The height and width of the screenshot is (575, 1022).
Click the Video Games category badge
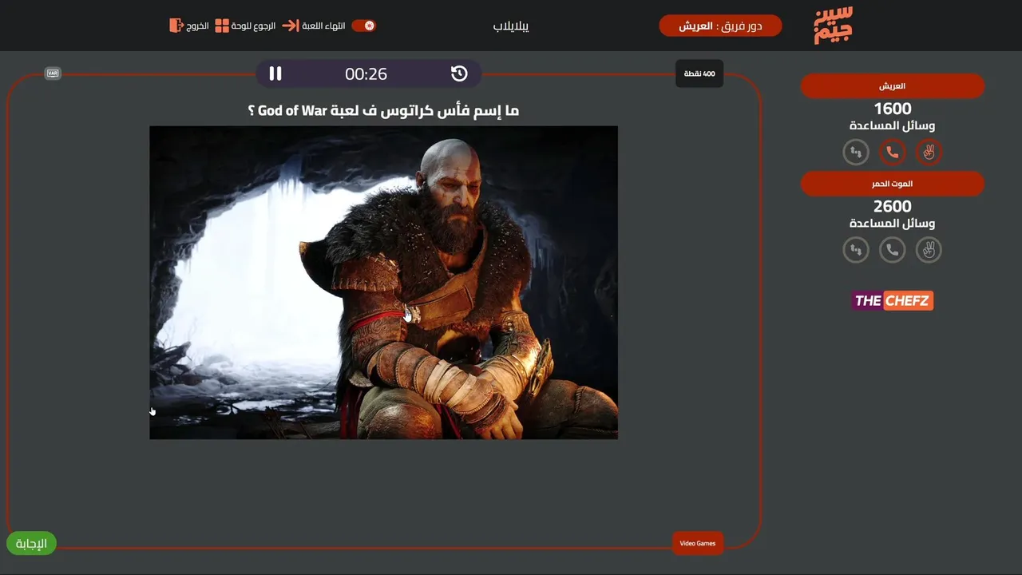[698, 543]
